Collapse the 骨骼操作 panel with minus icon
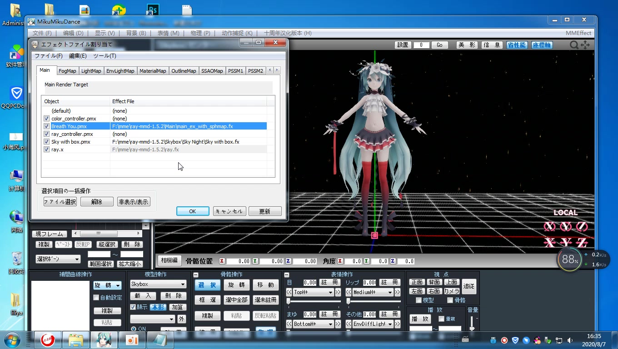The image size is (618, 349). click(x=196, y=275)
